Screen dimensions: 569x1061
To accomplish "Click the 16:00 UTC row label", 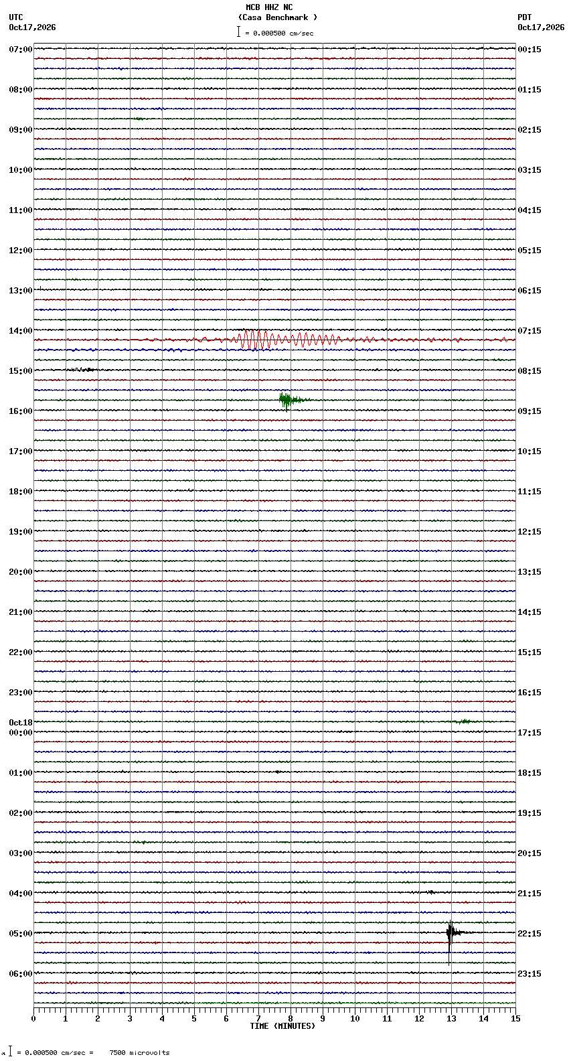I will [21, 411].
